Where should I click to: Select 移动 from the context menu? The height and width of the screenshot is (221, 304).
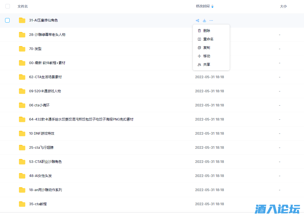pyautogui.click(x=206, y=56)
